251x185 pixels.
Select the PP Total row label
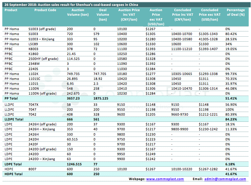[11, 98]
